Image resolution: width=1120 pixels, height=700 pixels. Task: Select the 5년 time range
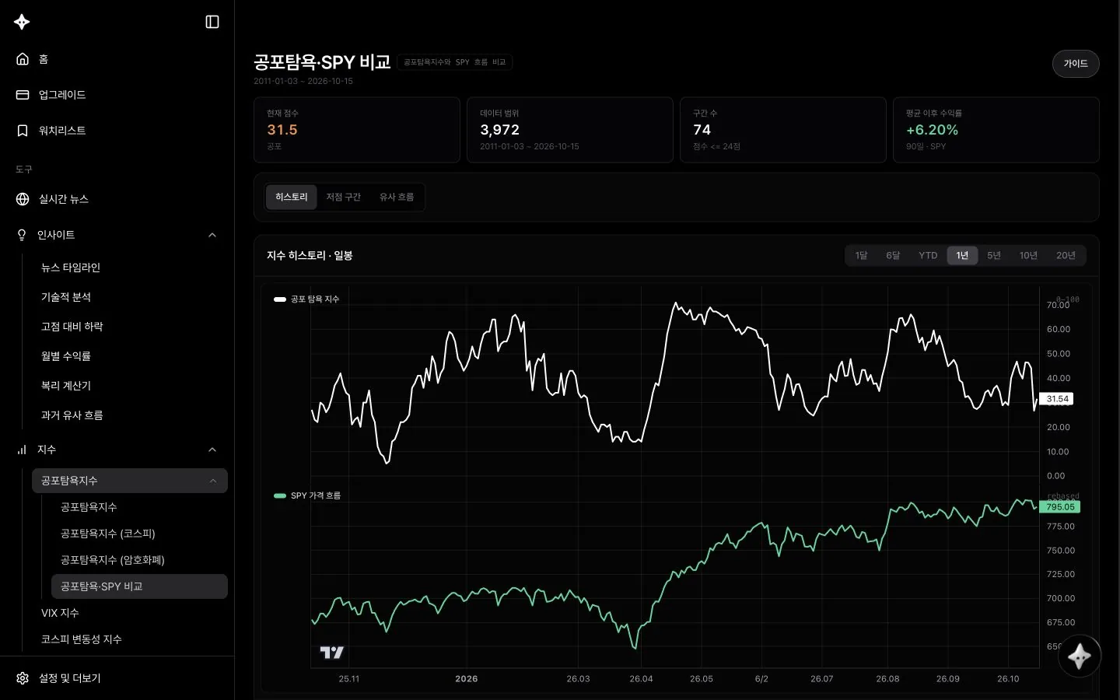[994, 255]
